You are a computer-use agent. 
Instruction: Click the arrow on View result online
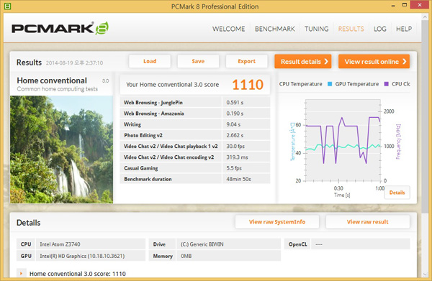click(405, 61)
